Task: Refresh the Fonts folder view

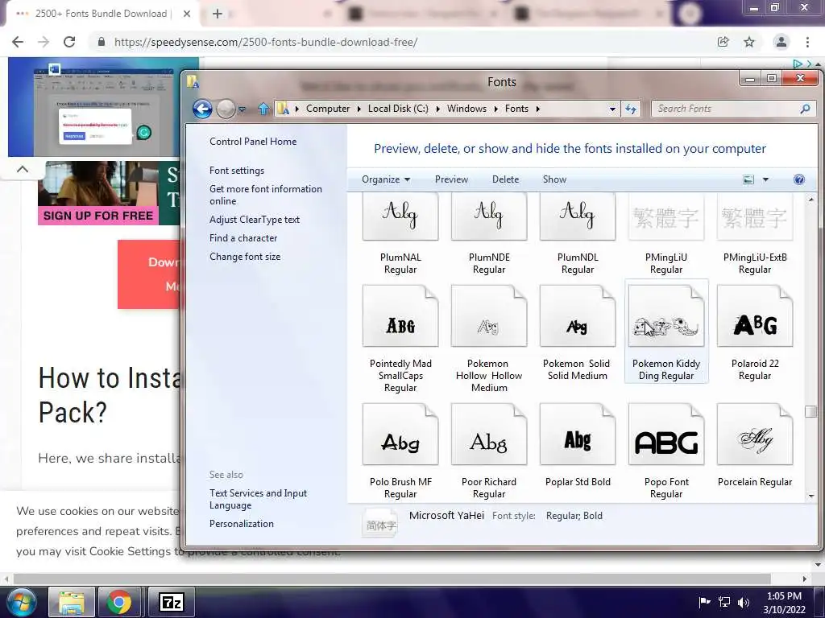Action: pos(631,109)
